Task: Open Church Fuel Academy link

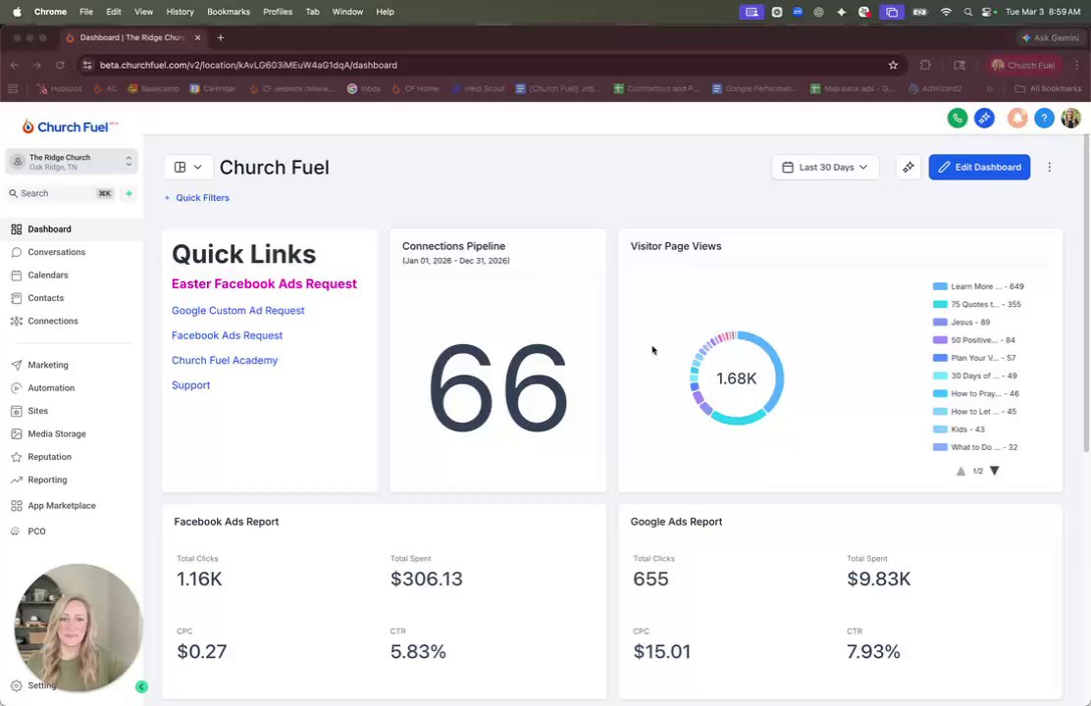Action: tap(225, 360)
